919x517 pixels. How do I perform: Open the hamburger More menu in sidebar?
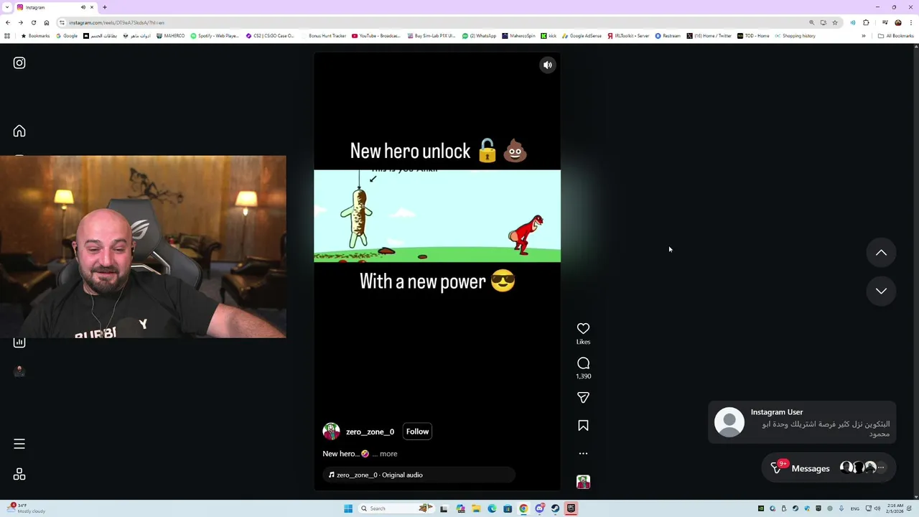(19, 444)
